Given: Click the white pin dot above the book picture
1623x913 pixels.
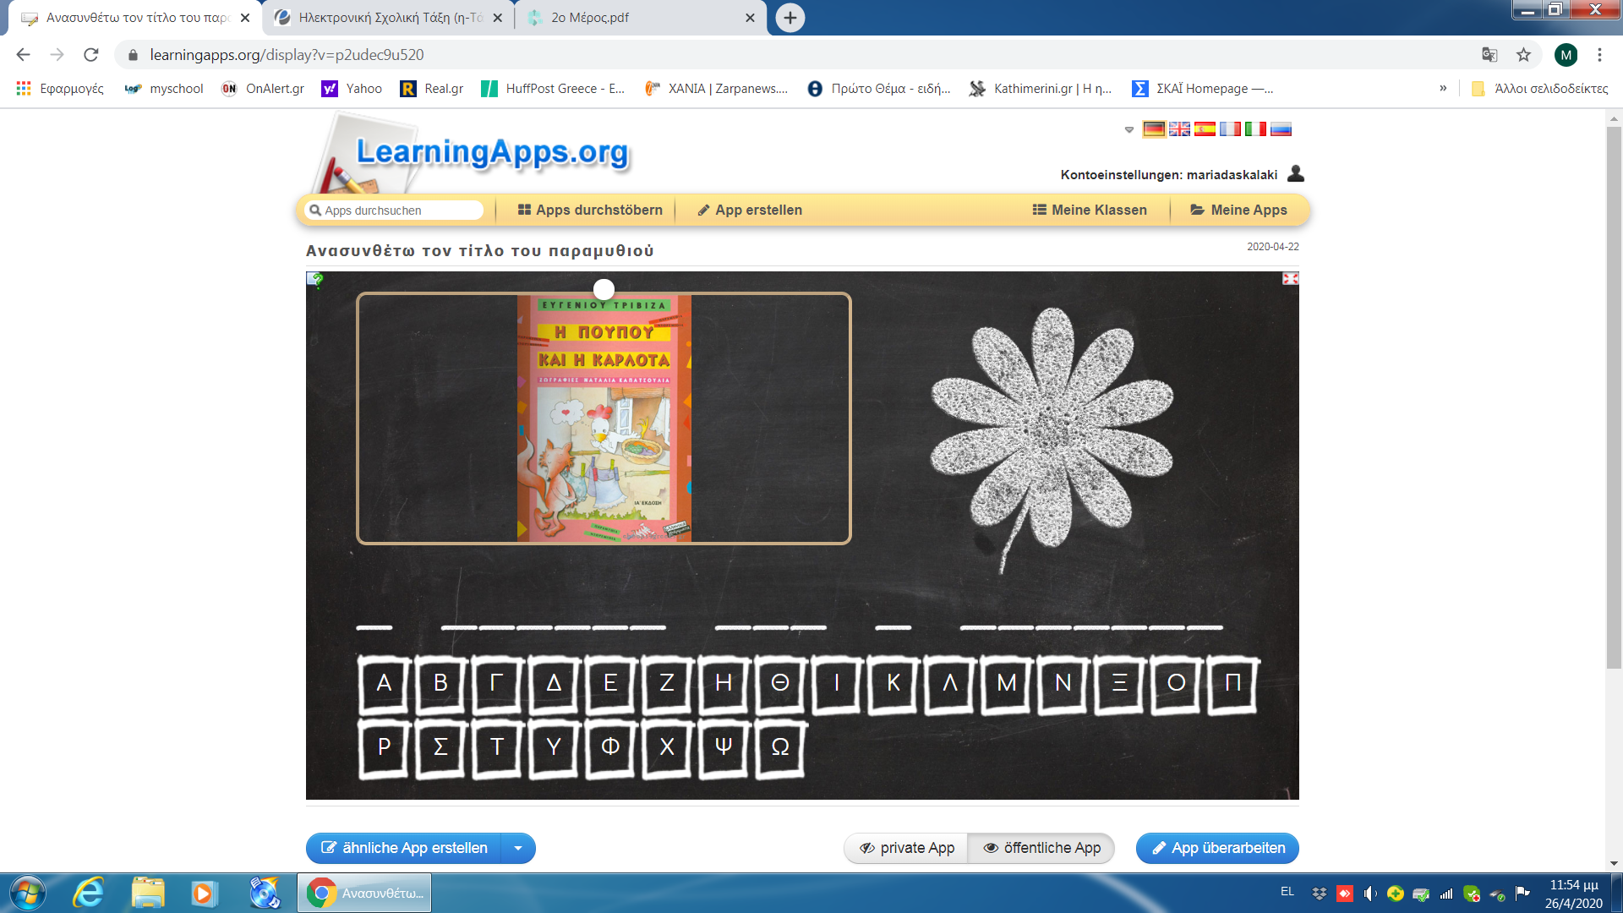Looking at the screenshot, I should tap(604, 289).
